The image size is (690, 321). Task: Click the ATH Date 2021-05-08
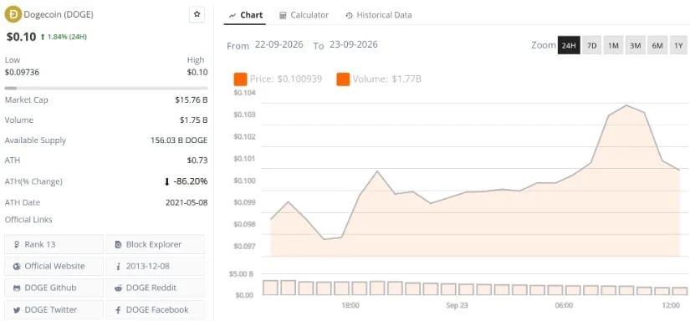tap(187, 202)
